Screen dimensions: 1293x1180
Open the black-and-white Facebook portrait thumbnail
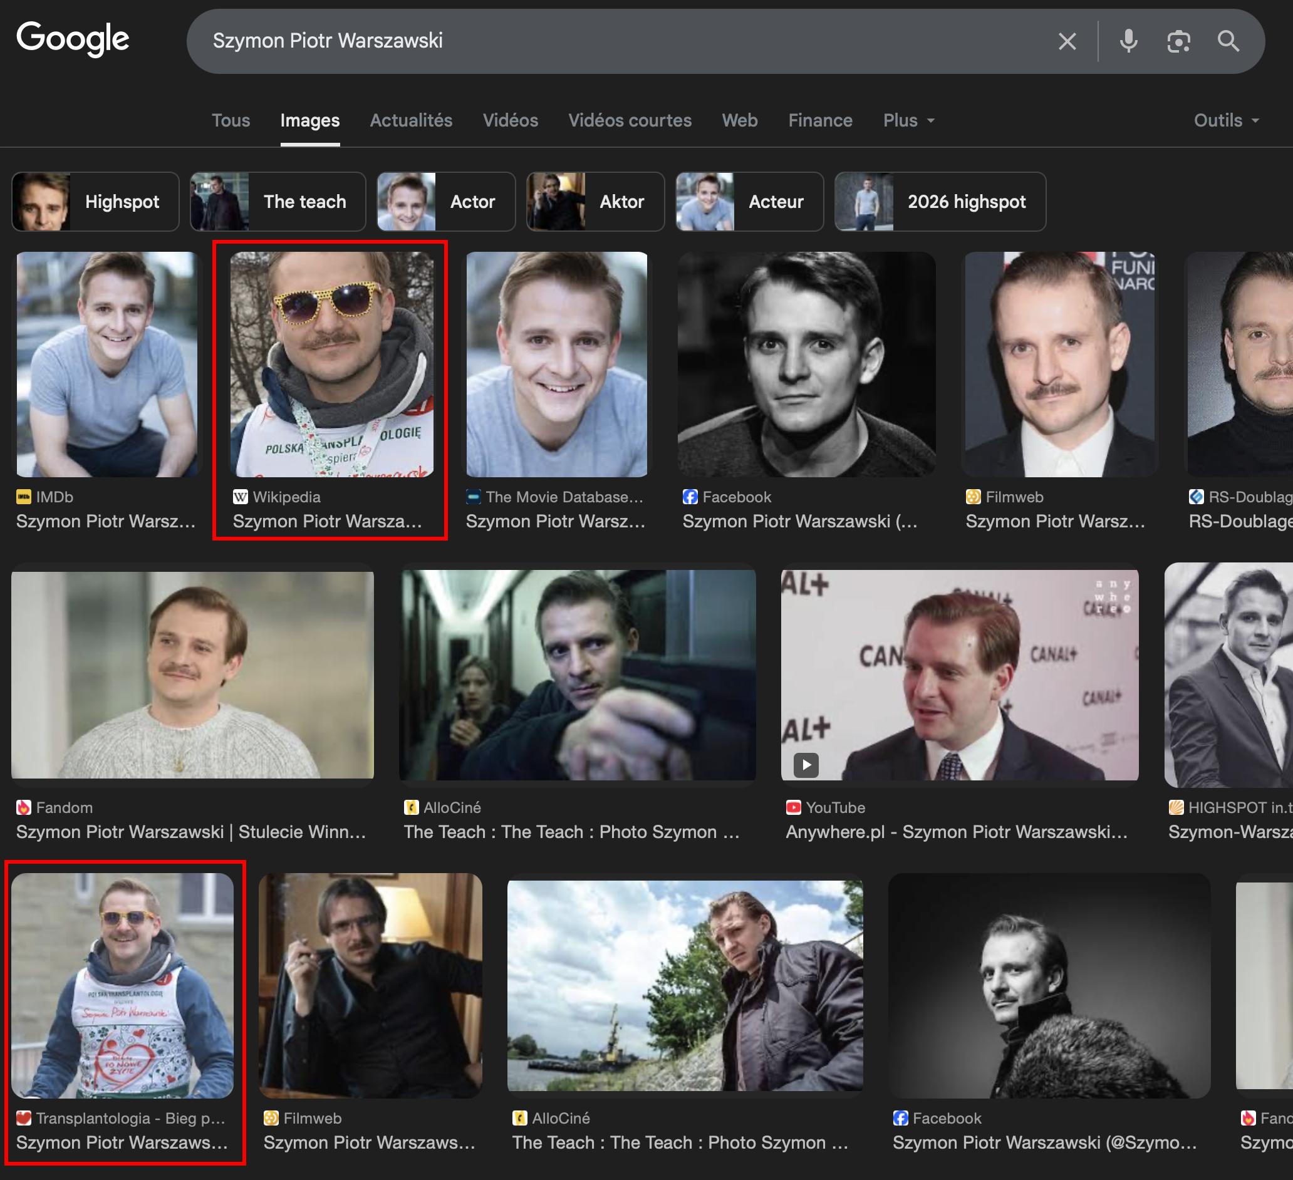point(806,365)
